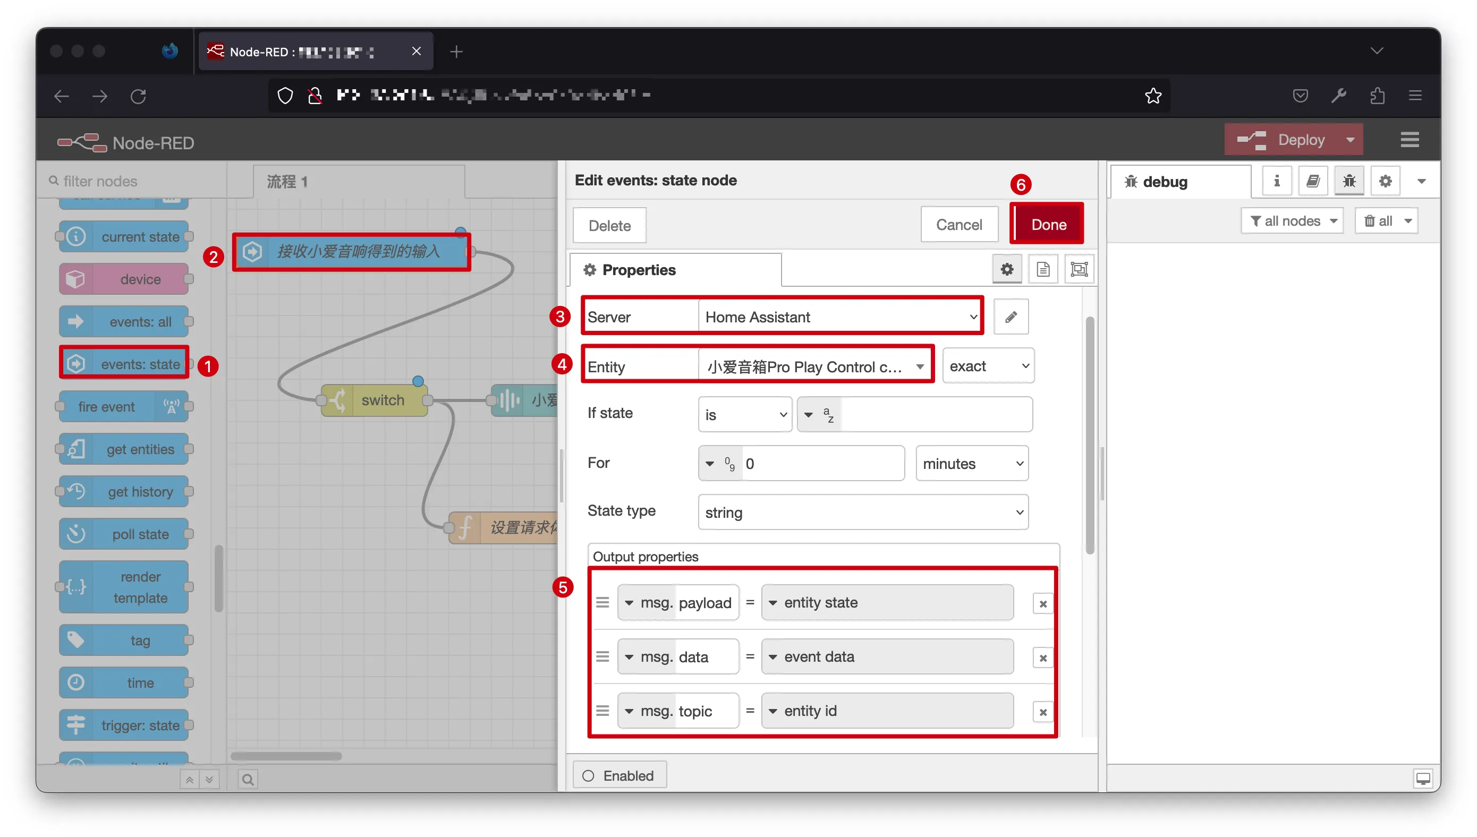
Task: Open the info sidebar tab icon
Action: pos(1276,181)
